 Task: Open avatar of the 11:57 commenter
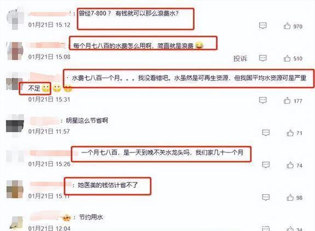coord(15,126)
